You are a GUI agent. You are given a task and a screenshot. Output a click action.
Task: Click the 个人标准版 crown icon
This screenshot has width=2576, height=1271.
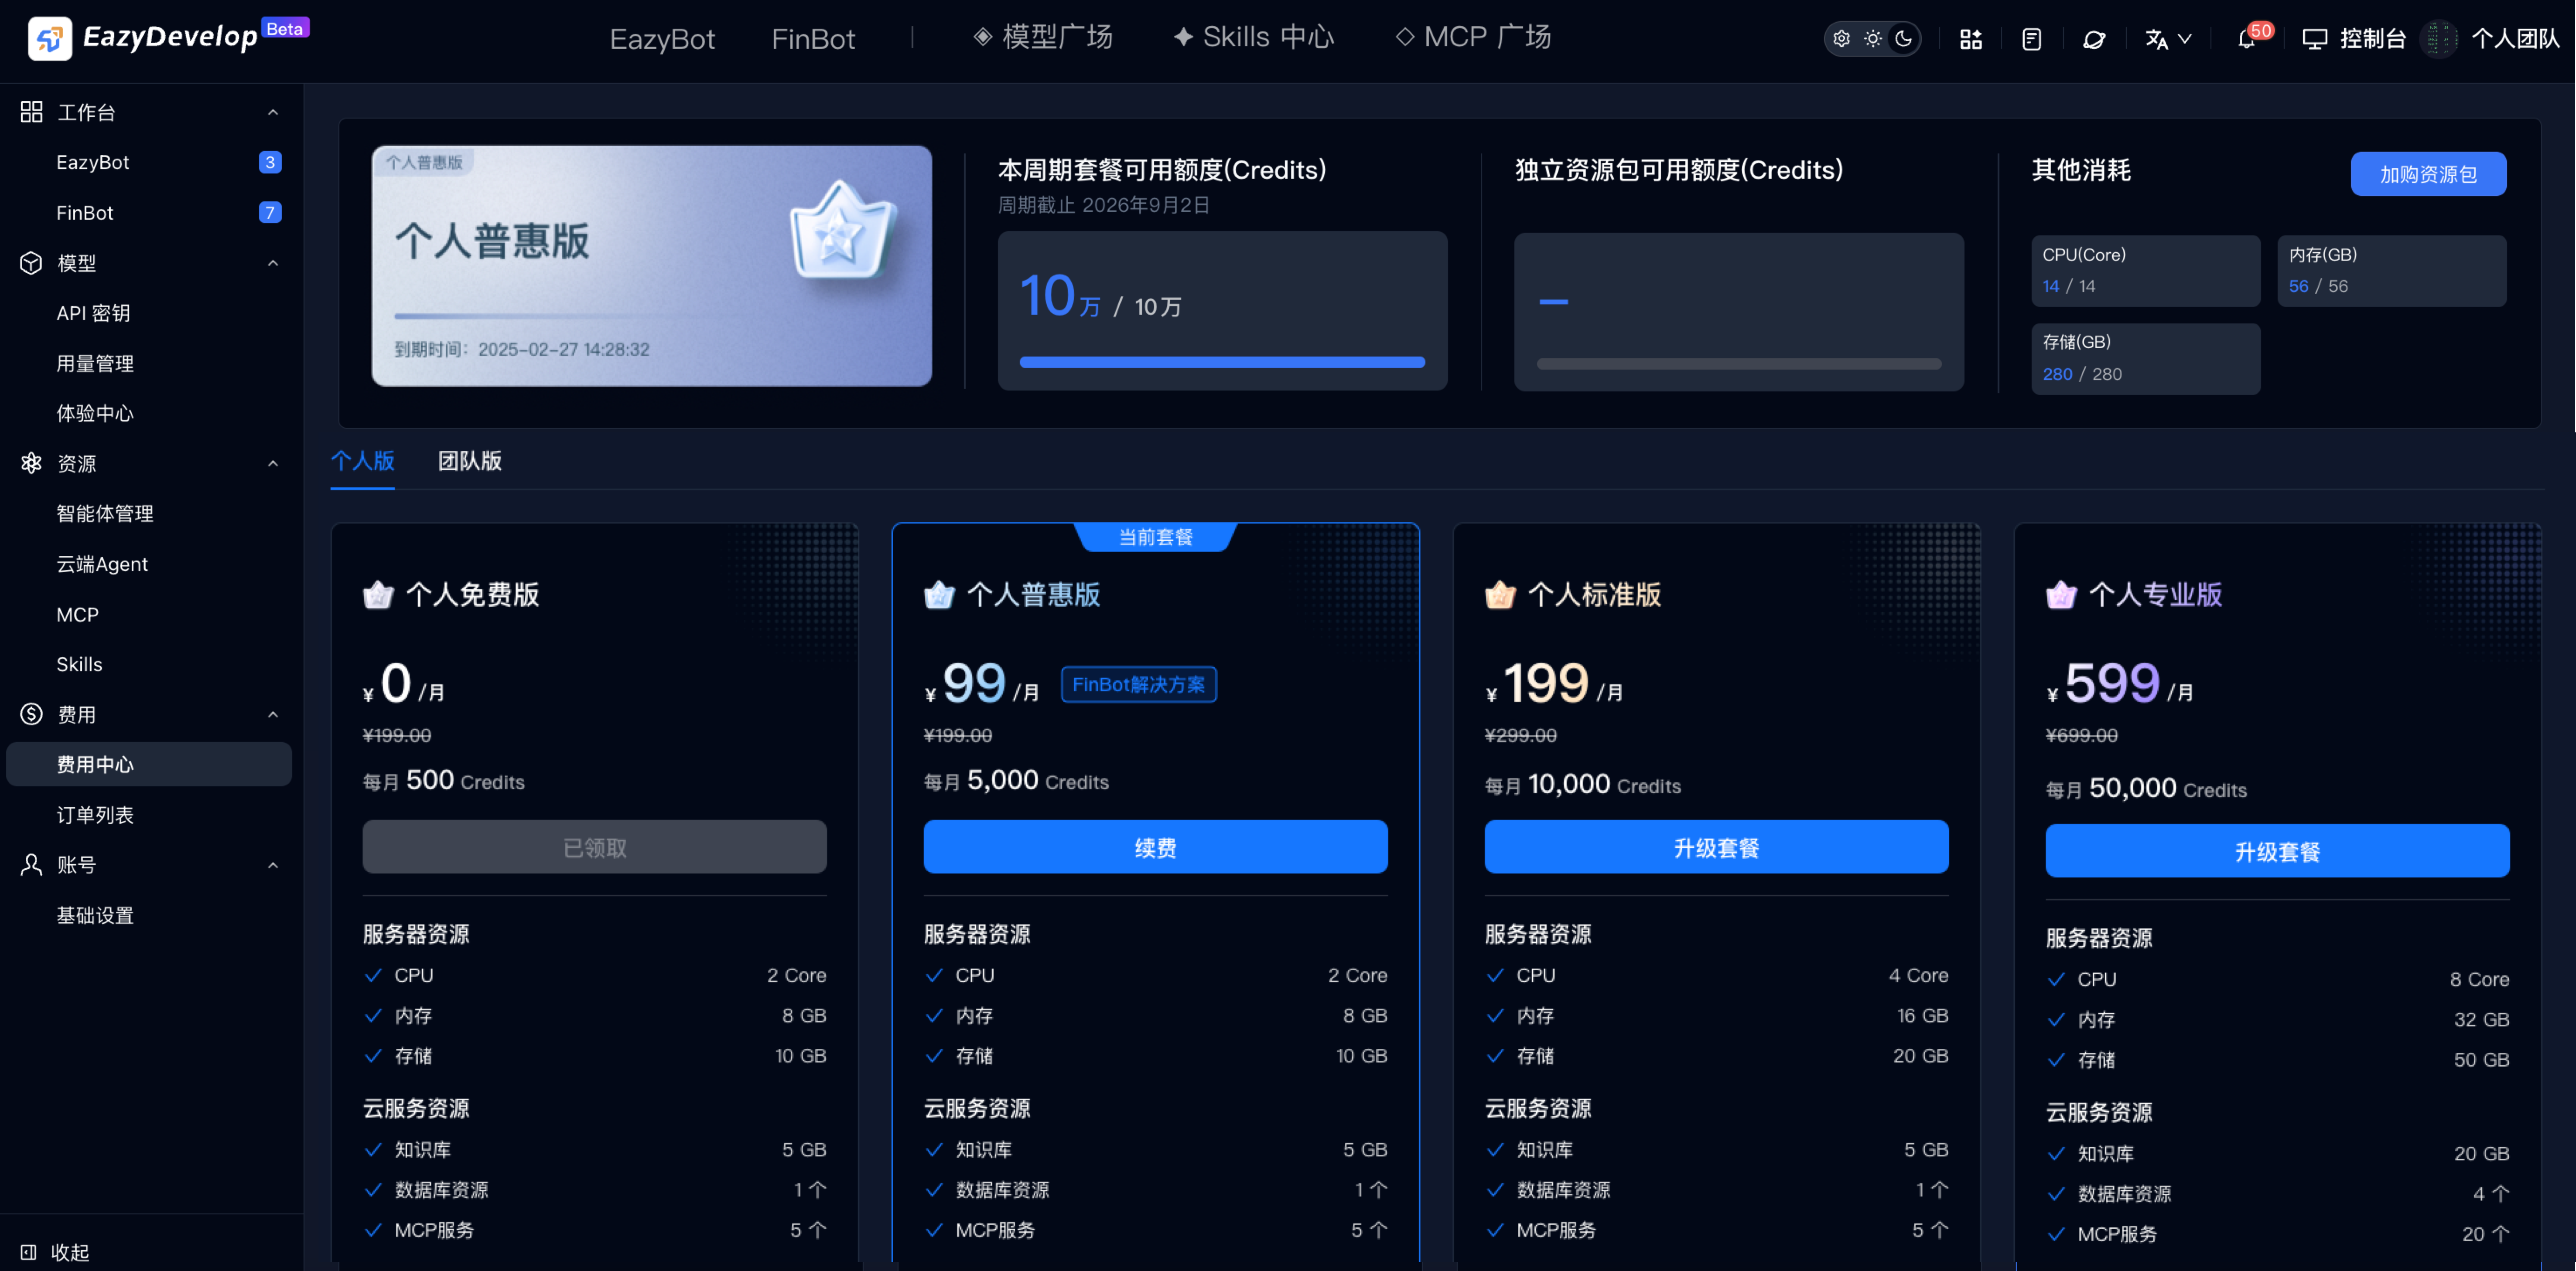pyautogui.click(x=1500, y=595)
